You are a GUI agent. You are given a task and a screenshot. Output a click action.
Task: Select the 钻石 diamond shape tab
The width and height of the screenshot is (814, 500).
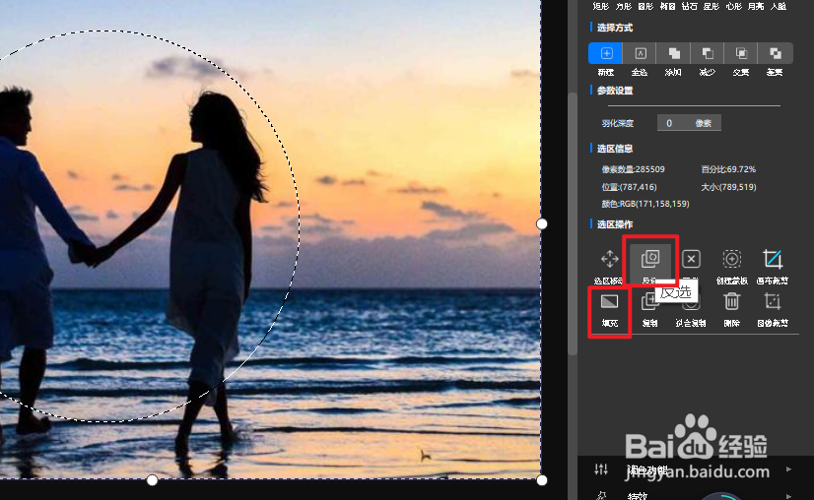coord(690,6)
